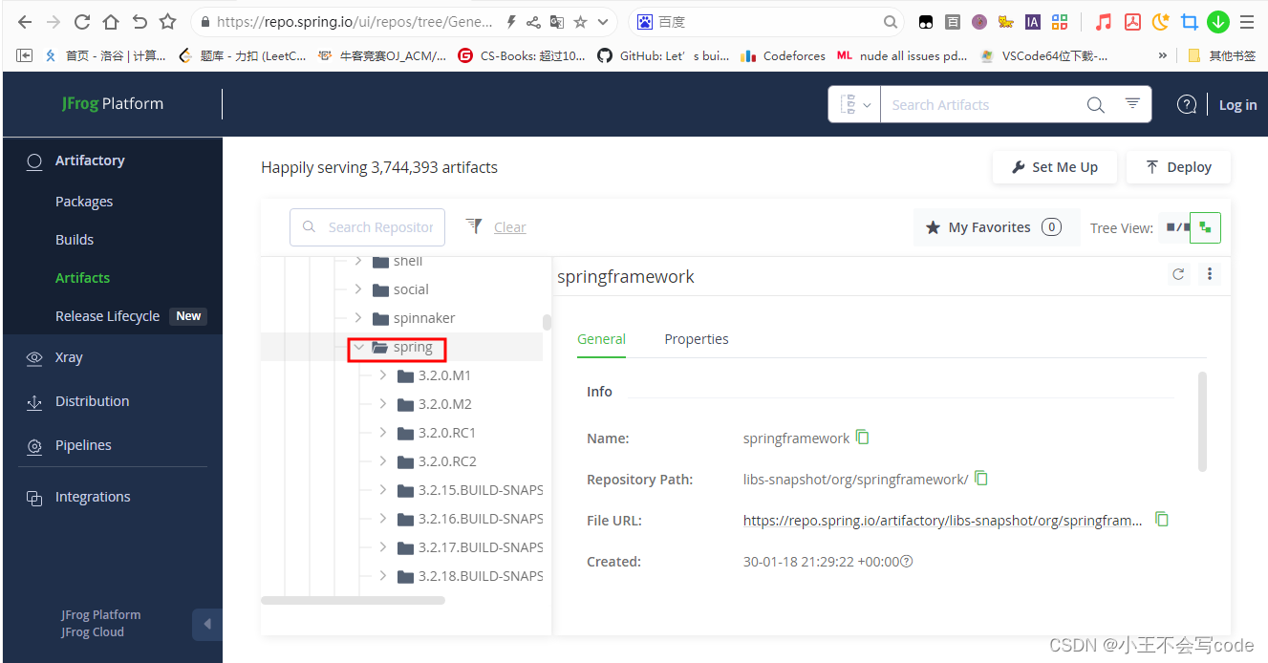Open the browser home page icon
This screenshot has height=663, width=1268.
(x=111, y=21)
